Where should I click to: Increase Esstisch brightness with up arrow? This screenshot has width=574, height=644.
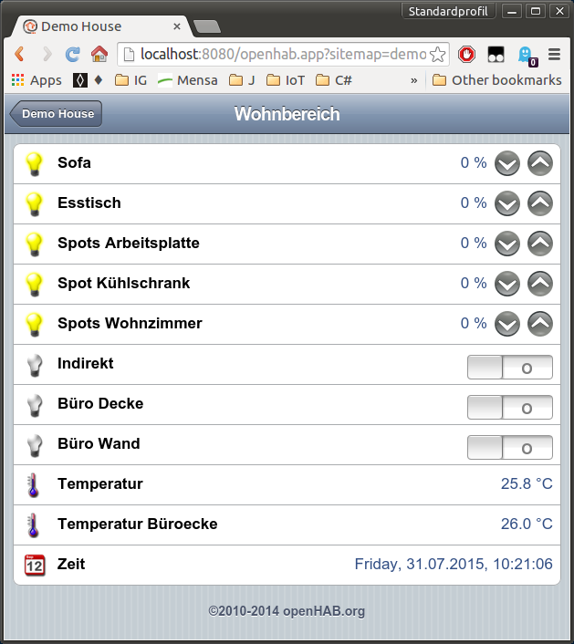[540, 203]
